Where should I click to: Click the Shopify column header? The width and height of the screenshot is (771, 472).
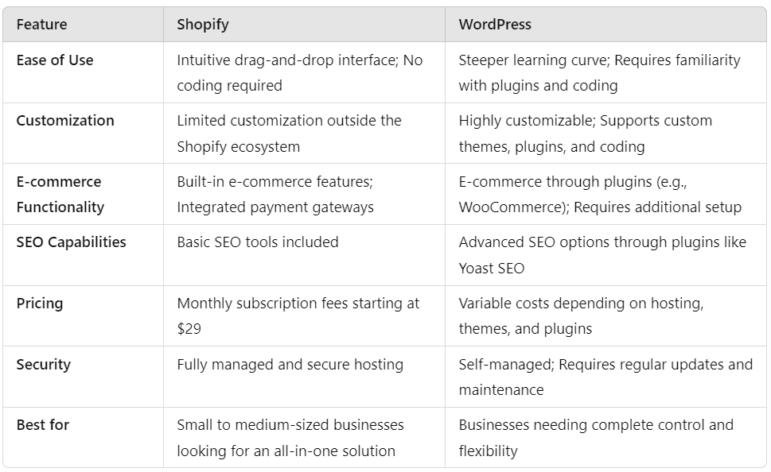pyautogui.click(x=203, y=25)
